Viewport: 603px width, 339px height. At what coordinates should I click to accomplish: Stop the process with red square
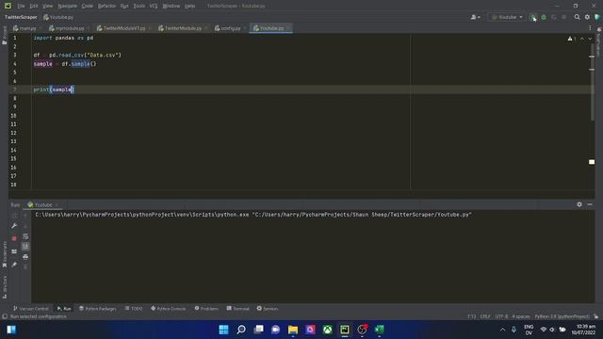pyautogui.click(x=14, y=238)
